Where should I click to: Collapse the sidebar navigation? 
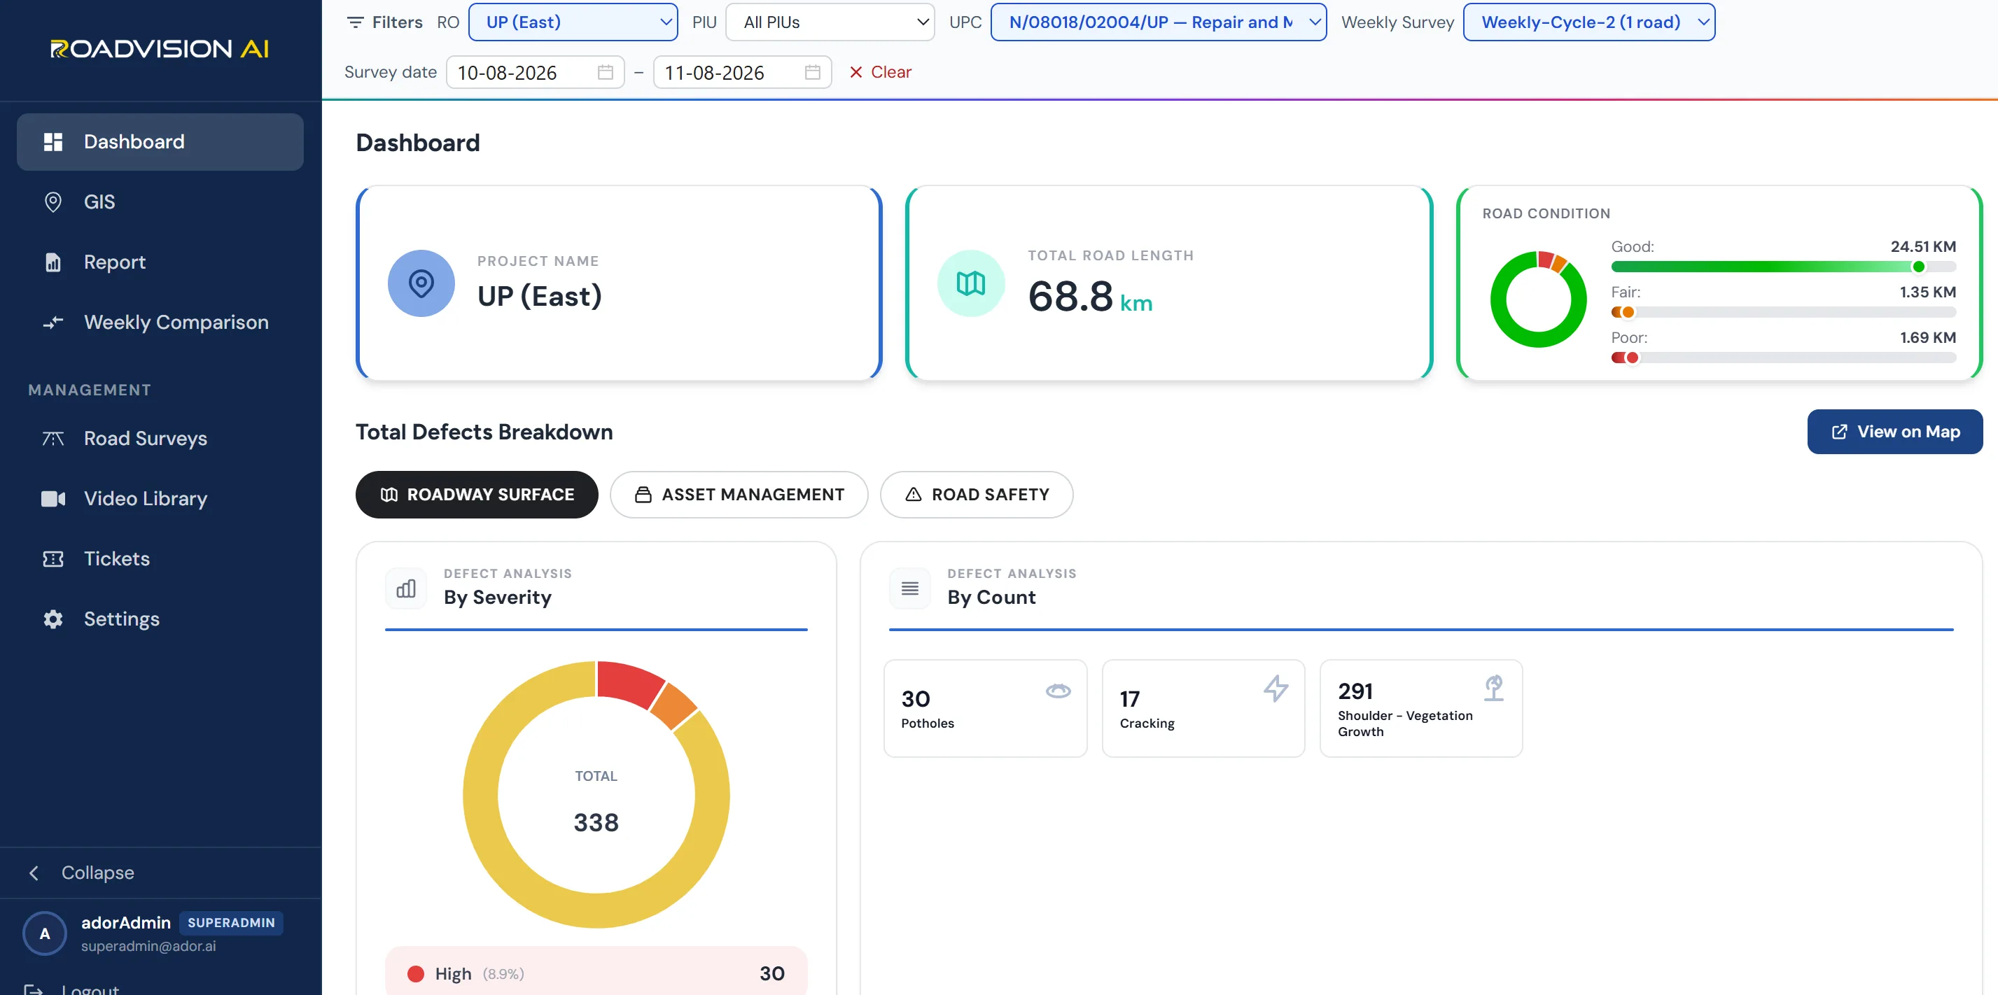pos(160,873)
